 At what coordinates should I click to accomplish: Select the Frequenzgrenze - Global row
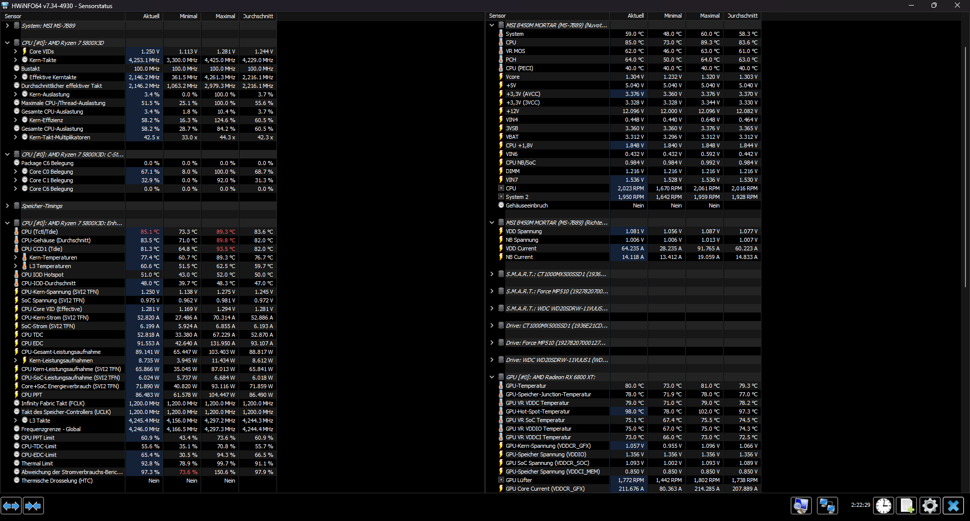(x=138, y=429)
